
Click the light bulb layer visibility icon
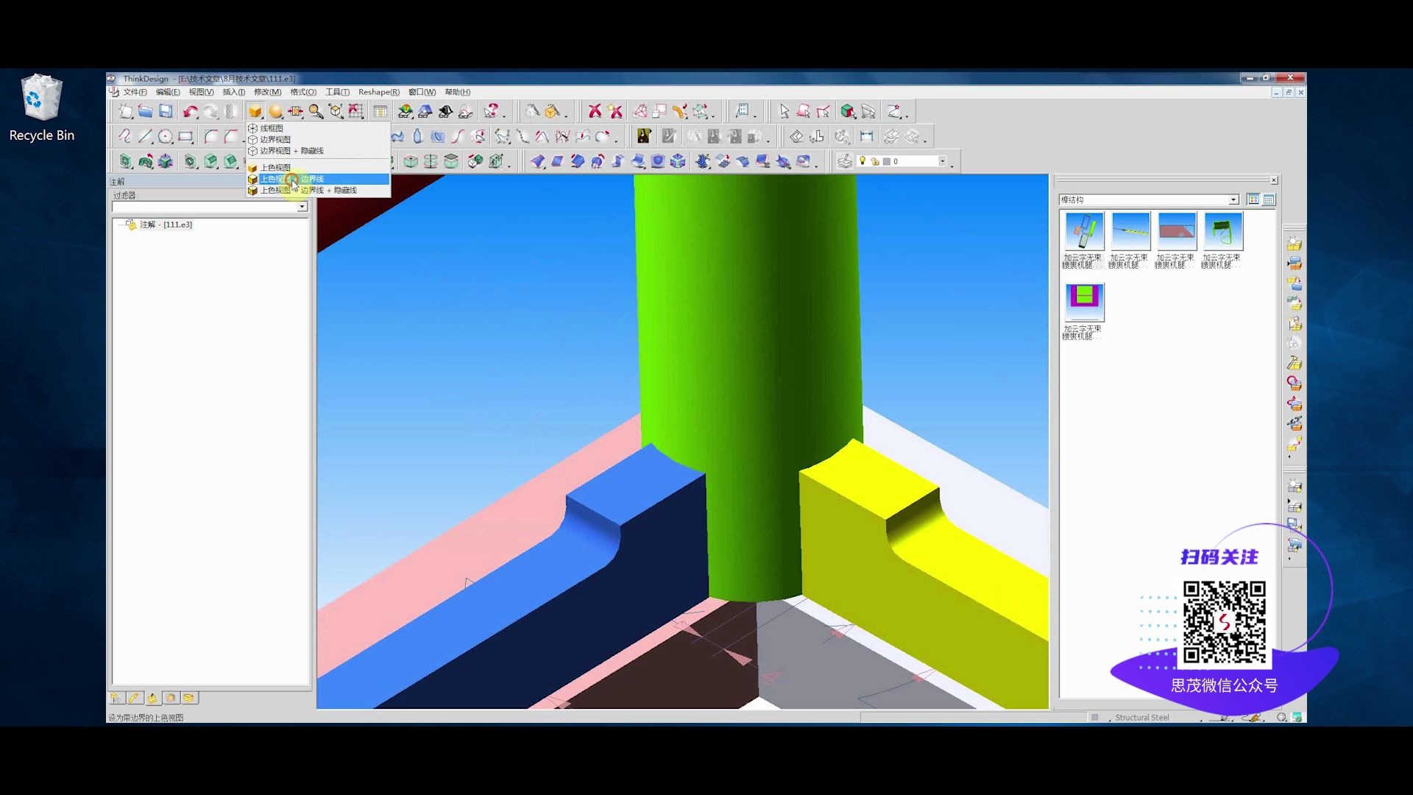(x=863, y=160)
